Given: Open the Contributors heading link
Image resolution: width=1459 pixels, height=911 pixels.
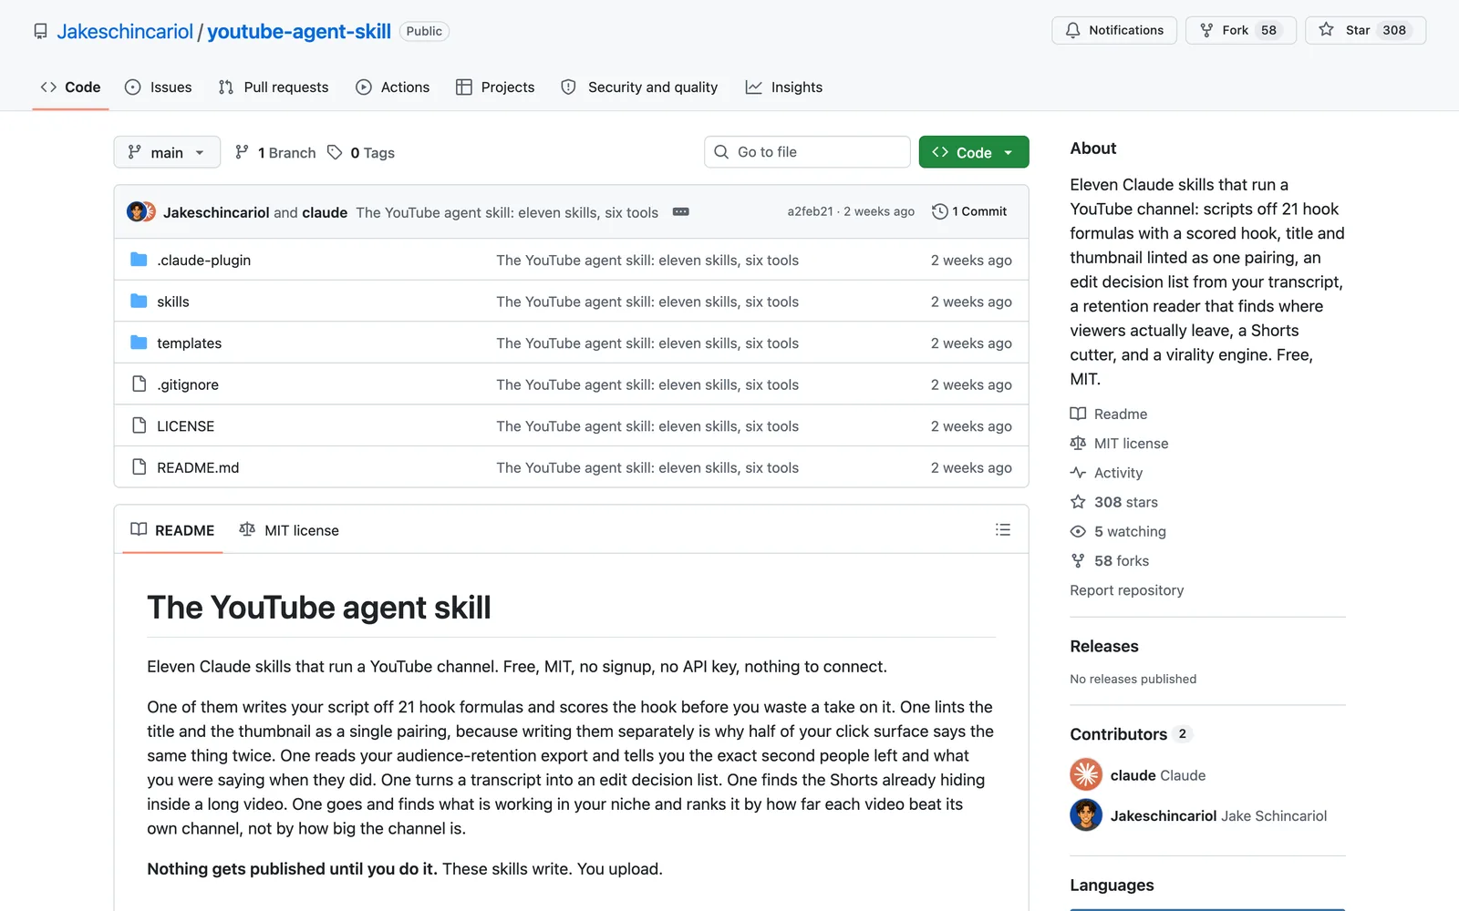Looking at the screenshot, I should click(1131, 734).
